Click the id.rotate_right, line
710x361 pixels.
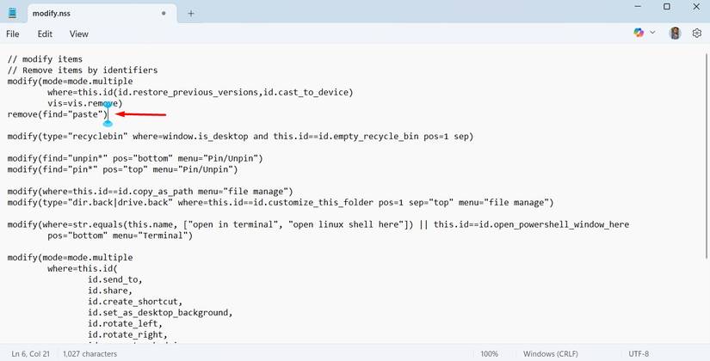tap(127, 334)
